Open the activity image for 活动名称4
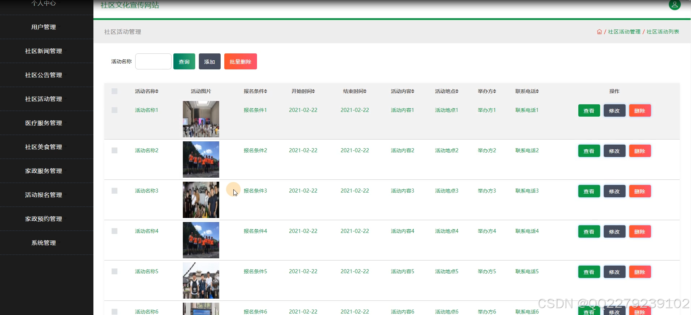The image size is (691, 315). pos(201,240)
